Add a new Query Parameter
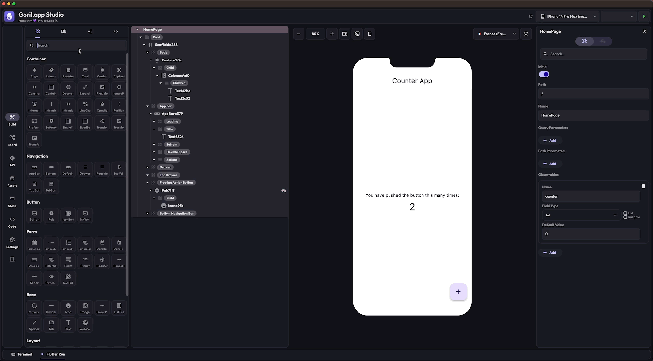 [x=550, y=140]
